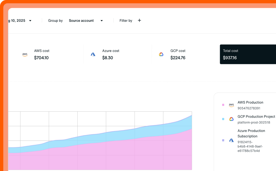The height and width of the screenshot is (171, 276).
Task: Select the AWS cost value $704.10
Action: (41, 58)
